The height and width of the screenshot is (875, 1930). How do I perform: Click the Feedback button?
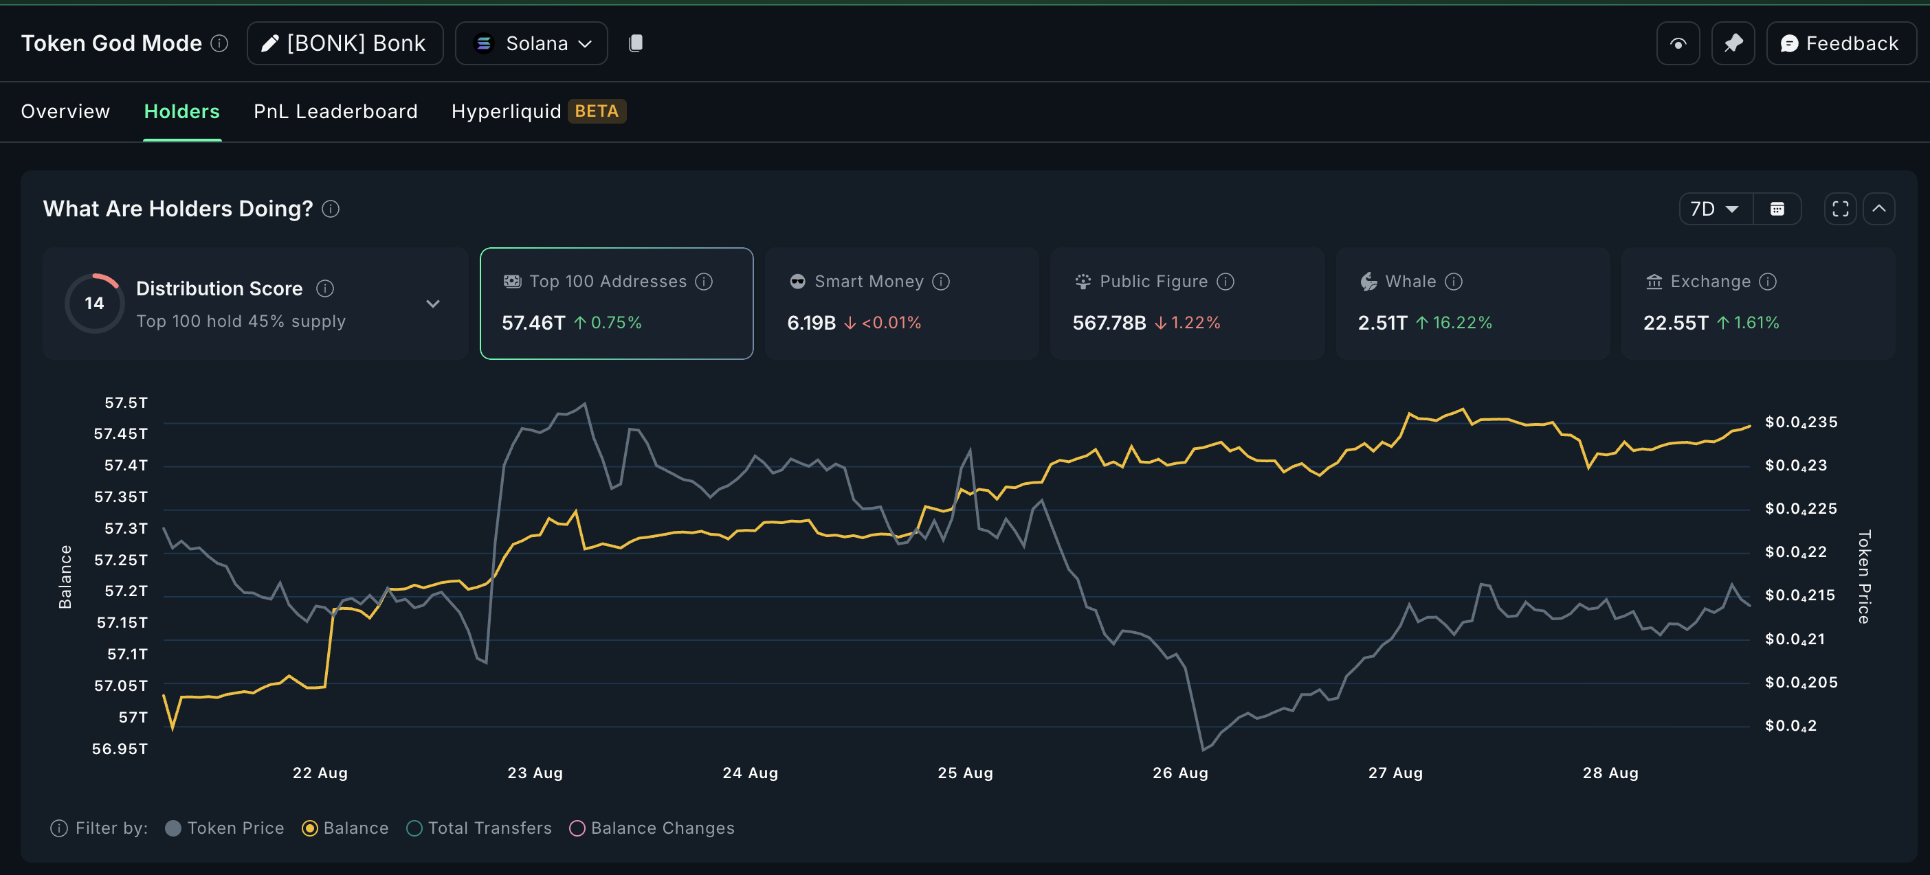(x=1840, y=43)
